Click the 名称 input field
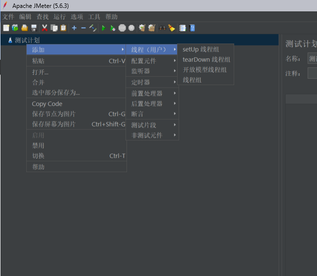Viewport: 317px width, 276px height. [x=312, y=59]
